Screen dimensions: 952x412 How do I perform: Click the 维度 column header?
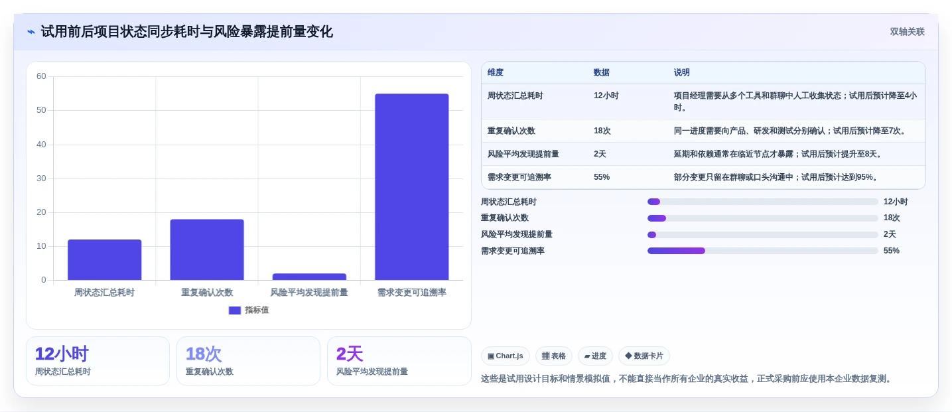coord(496,73)
